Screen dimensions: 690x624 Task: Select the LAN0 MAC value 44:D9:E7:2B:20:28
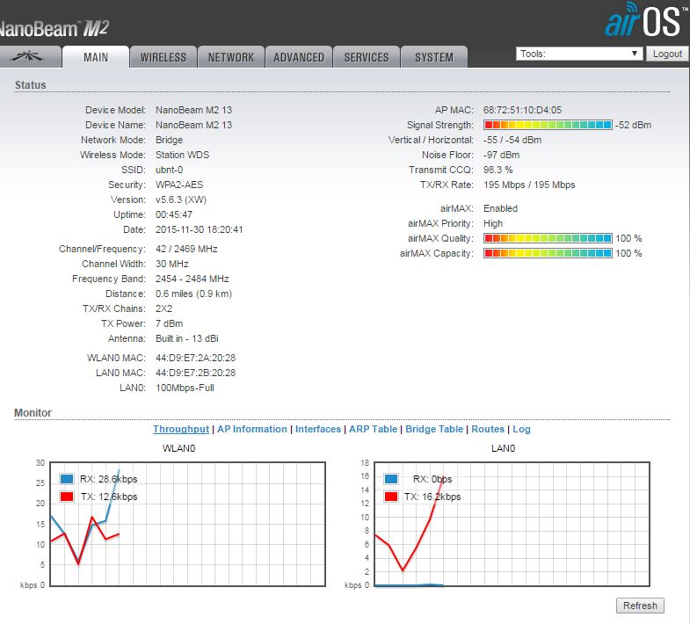point(195,373)
